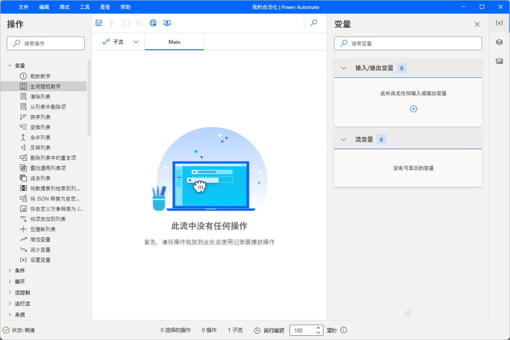The height and width of the screenshot is (340, 510).
Task: Open the web recorder globe icon
Action: (x=153, y=23)
